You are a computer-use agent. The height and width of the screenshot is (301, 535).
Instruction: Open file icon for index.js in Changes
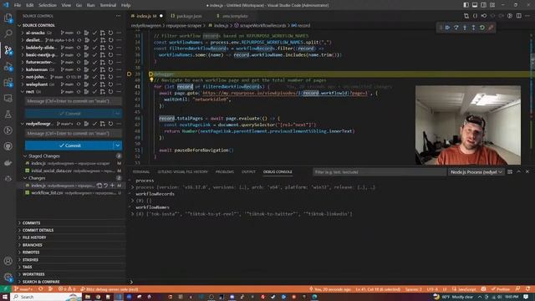point(99,186)
